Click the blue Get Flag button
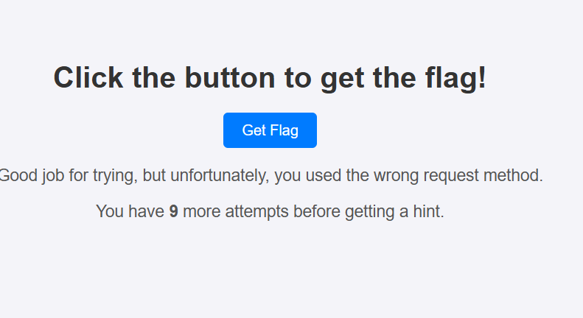Image resolution: width=583 pixels, height=318 pixels. point(270,130)
